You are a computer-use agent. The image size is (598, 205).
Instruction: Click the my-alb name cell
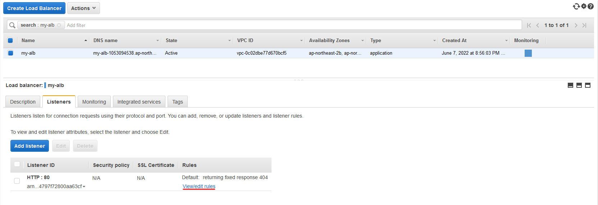pyautogui.click(x=28, y=53)
